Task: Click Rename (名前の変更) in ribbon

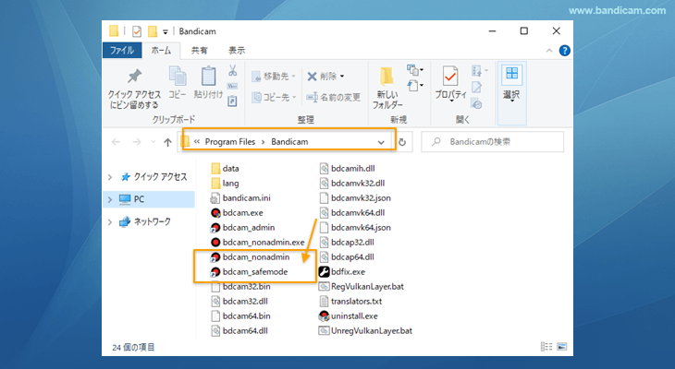Action: click(x=333, y=98)
